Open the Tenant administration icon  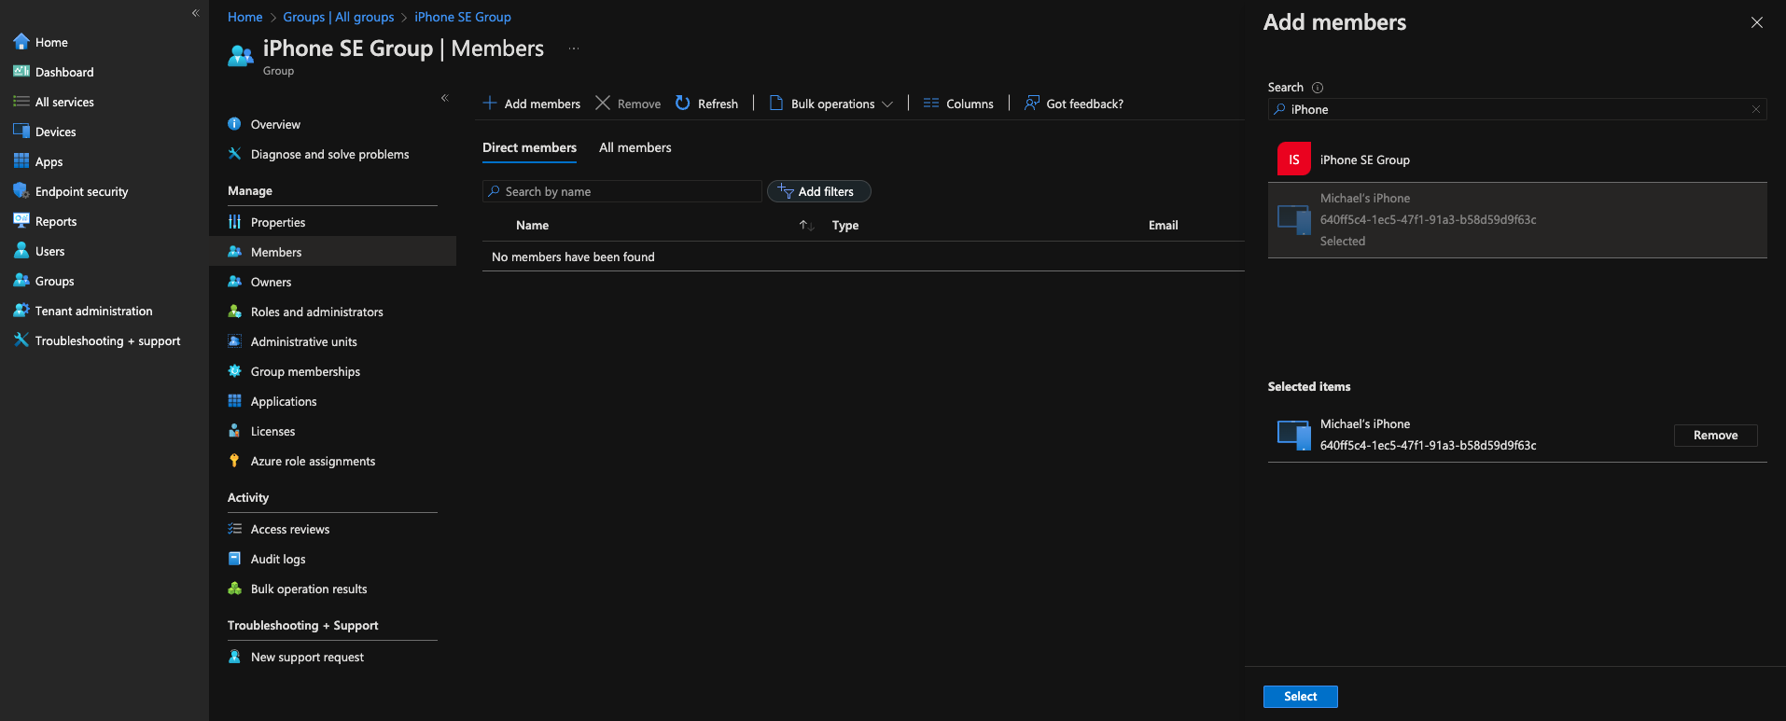coord(21,311)
